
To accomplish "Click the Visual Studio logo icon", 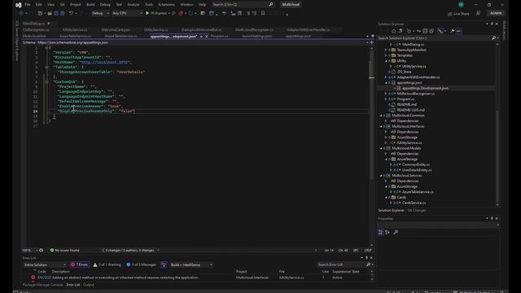I will [19, 5].
